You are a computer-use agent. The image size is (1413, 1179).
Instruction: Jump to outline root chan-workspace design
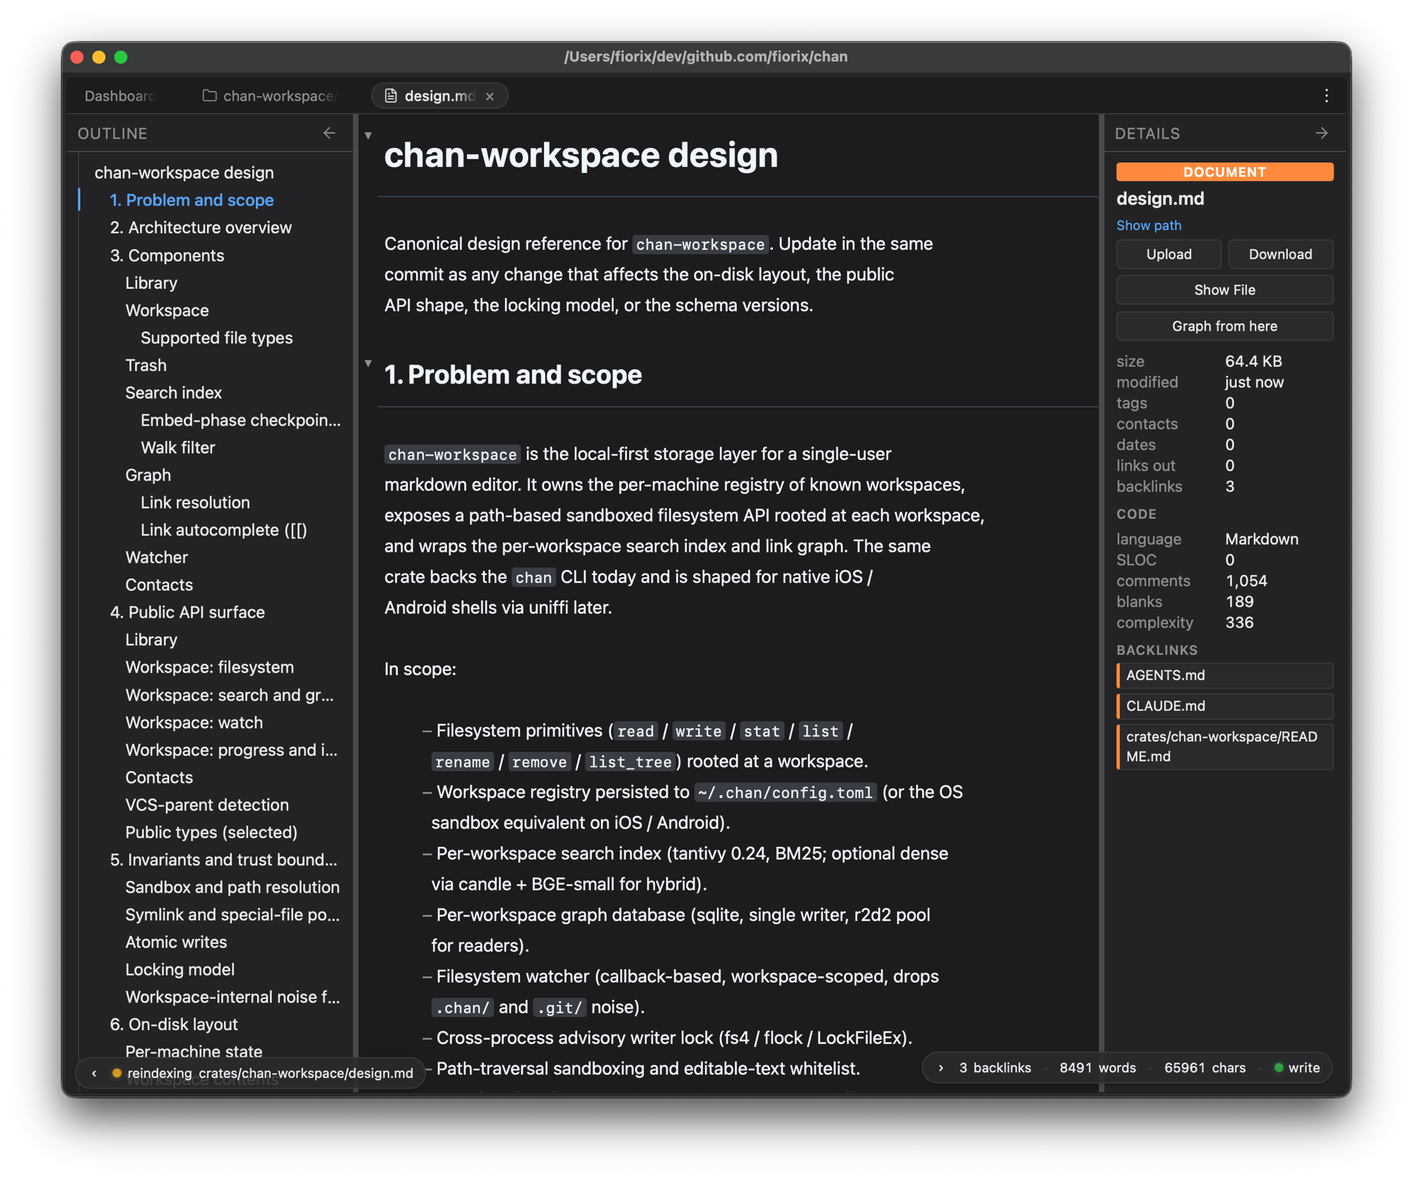coord(184,172)
